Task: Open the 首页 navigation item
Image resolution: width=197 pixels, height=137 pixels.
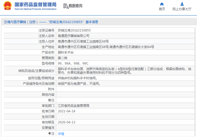Action: [162, 9]
